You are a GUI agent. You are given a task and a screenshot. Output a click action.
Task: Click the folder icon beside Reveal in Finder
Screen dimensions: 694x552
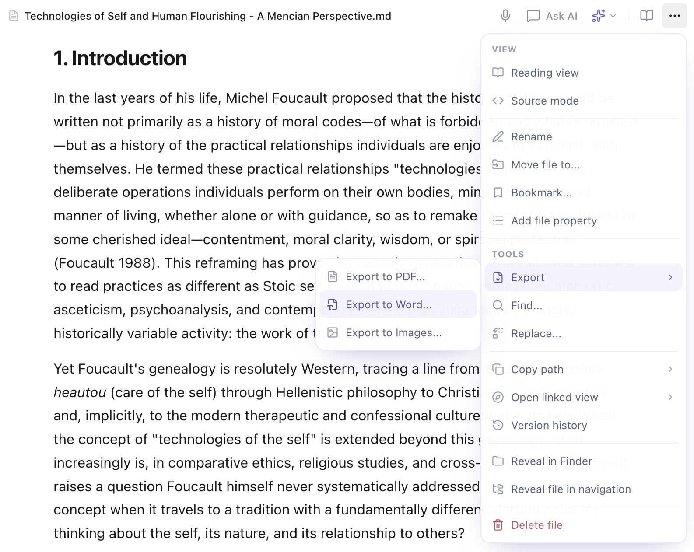click(498, 461)
